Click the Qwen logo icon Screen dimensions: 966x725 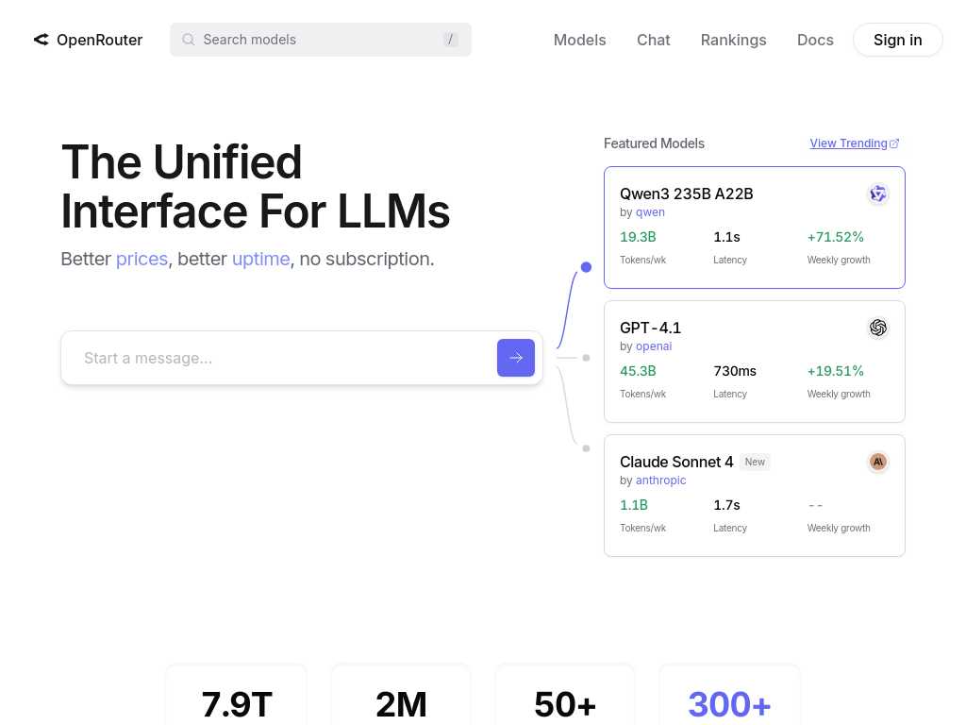878,194
